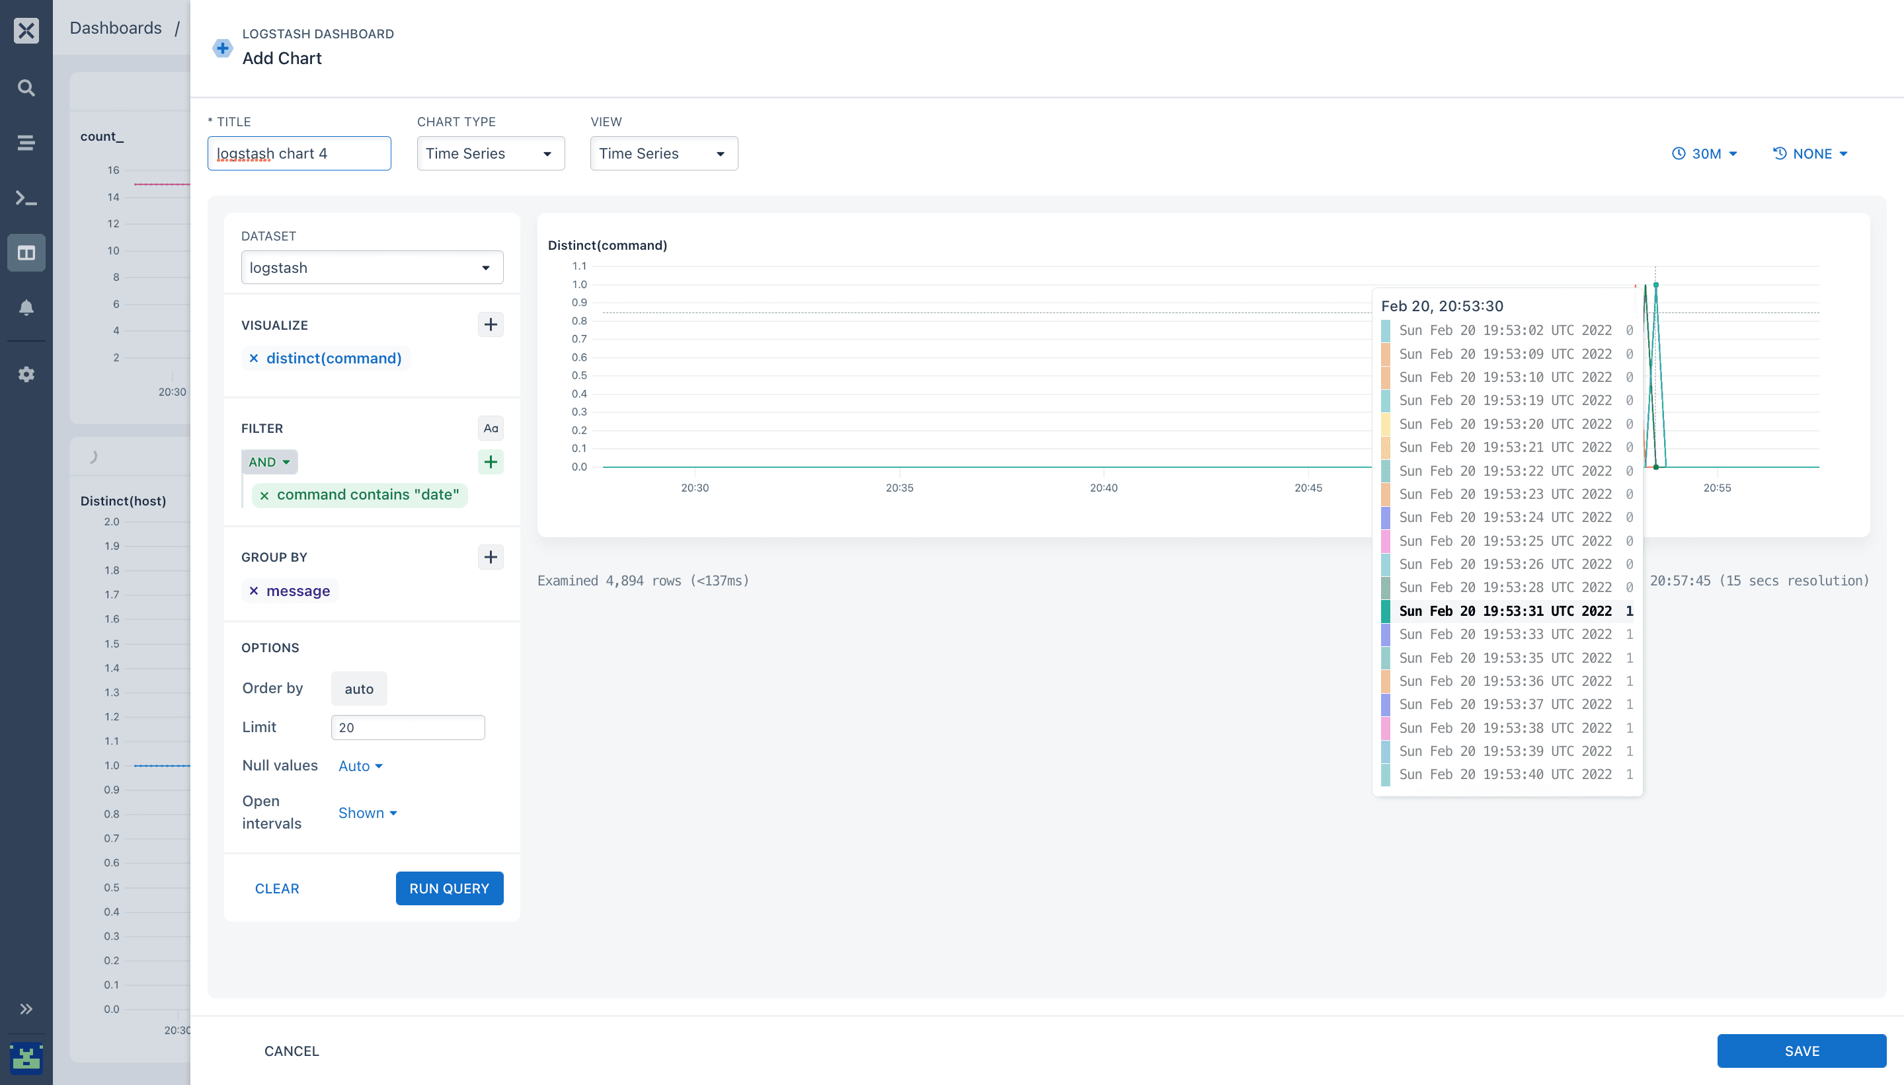Toggle case sensitivity Aa filter button
The width and height of the screenshot is (1904, 1085).
(490, 428)
